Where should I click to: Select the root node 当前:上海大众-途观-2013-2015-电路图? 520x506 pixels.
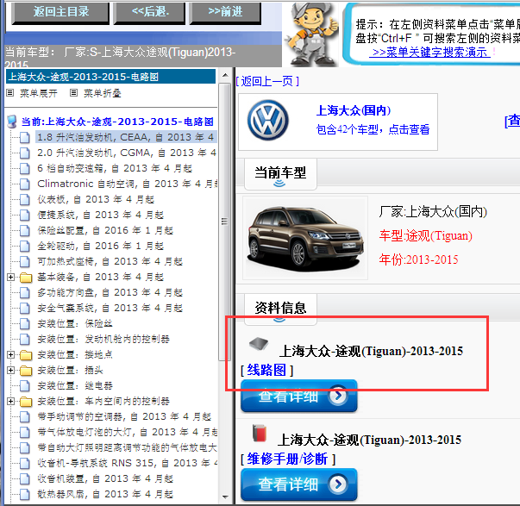tap(117, 122)
